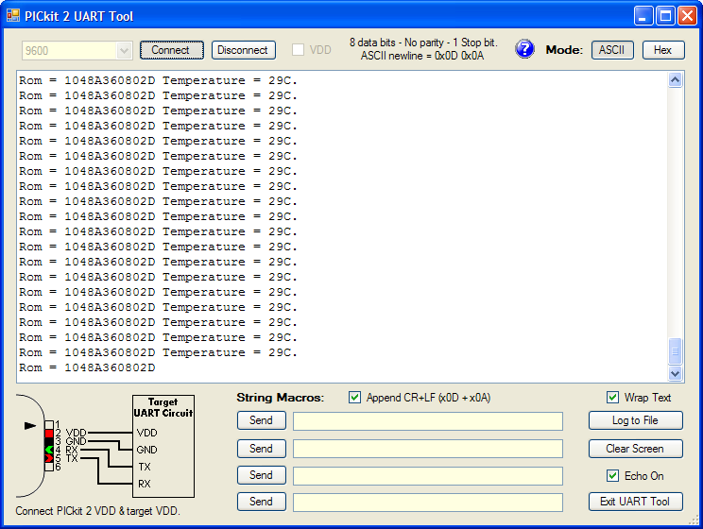Click the last incomplete Rom = 1048A360802D line
703x529 pixels.
[x=87, y=367]
